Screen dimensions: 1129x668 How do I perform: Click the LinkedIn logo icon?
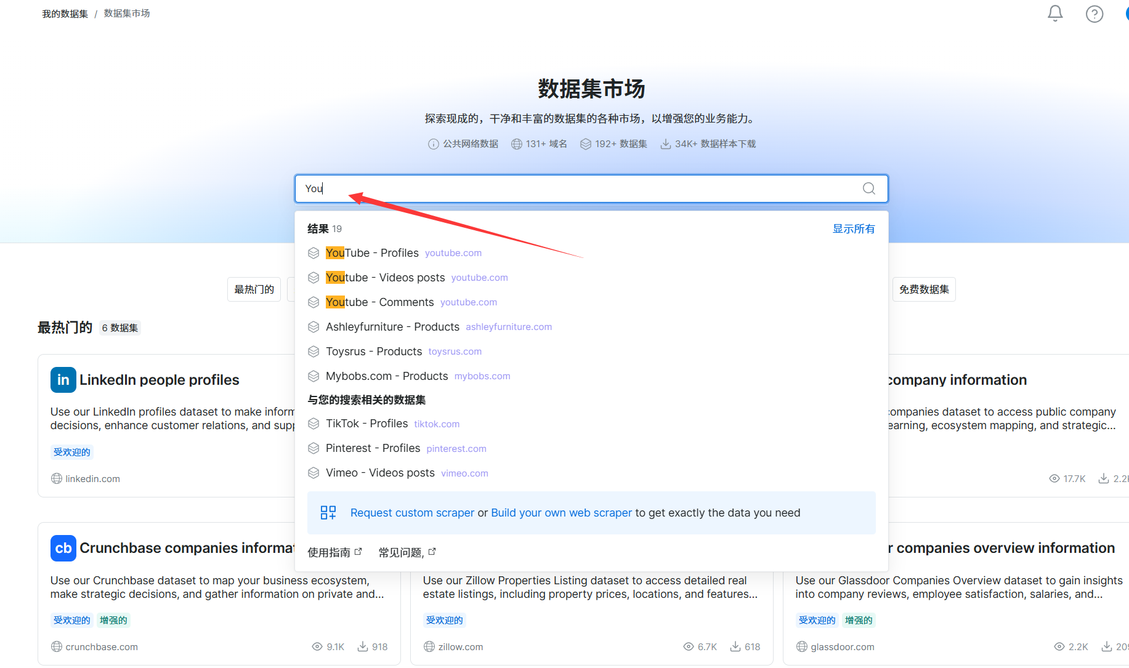tap(63, 380)
